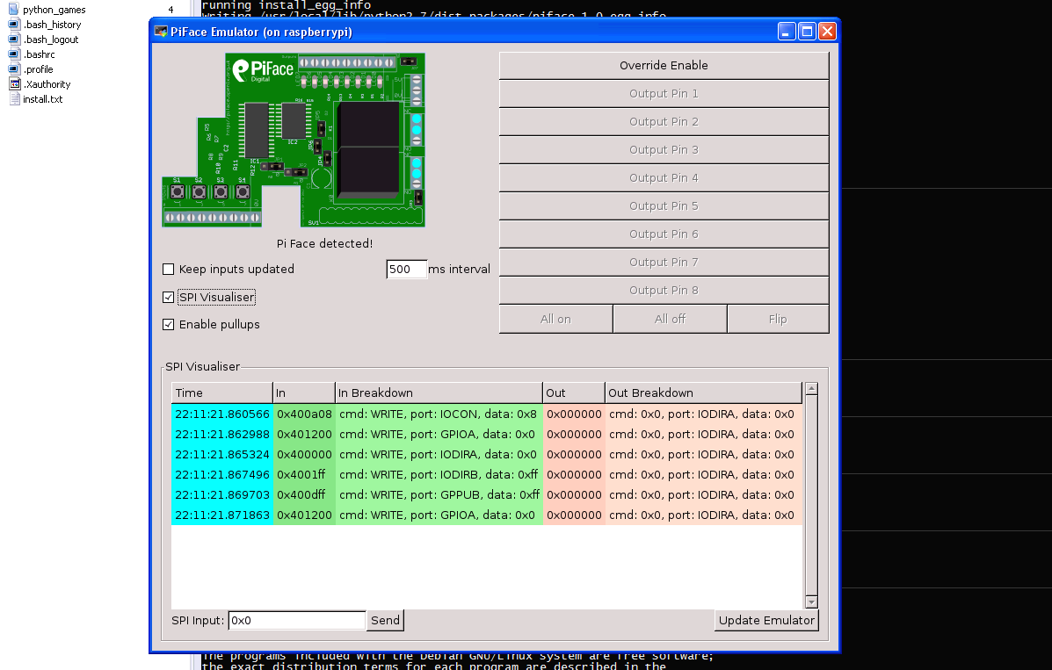Toggle Output Pin 3

[664, 150]
